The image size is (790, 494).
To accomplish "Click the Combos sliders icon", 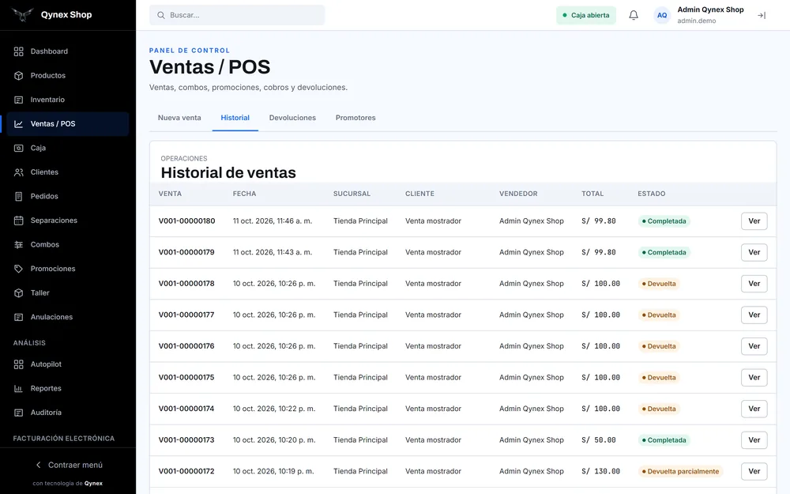I will click(x=19, y=244).
